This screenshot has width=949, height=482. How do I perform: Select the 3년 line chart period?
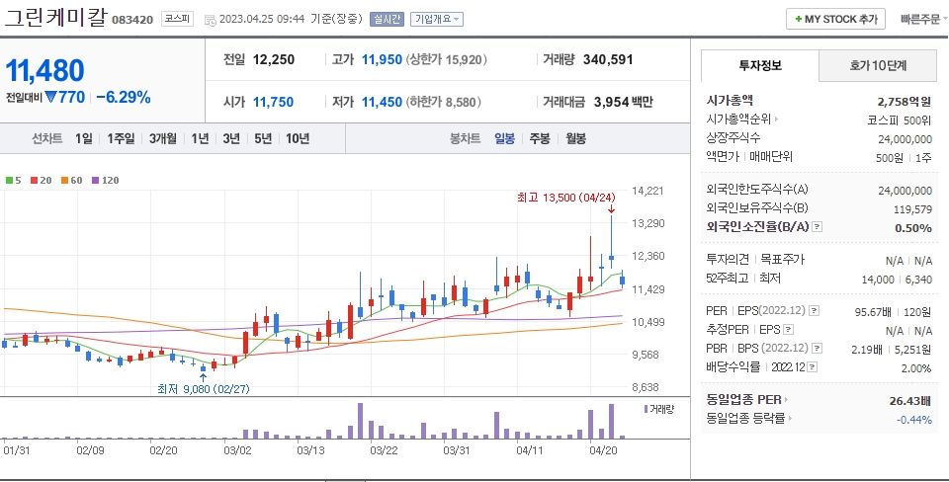[x=231, y=139]
